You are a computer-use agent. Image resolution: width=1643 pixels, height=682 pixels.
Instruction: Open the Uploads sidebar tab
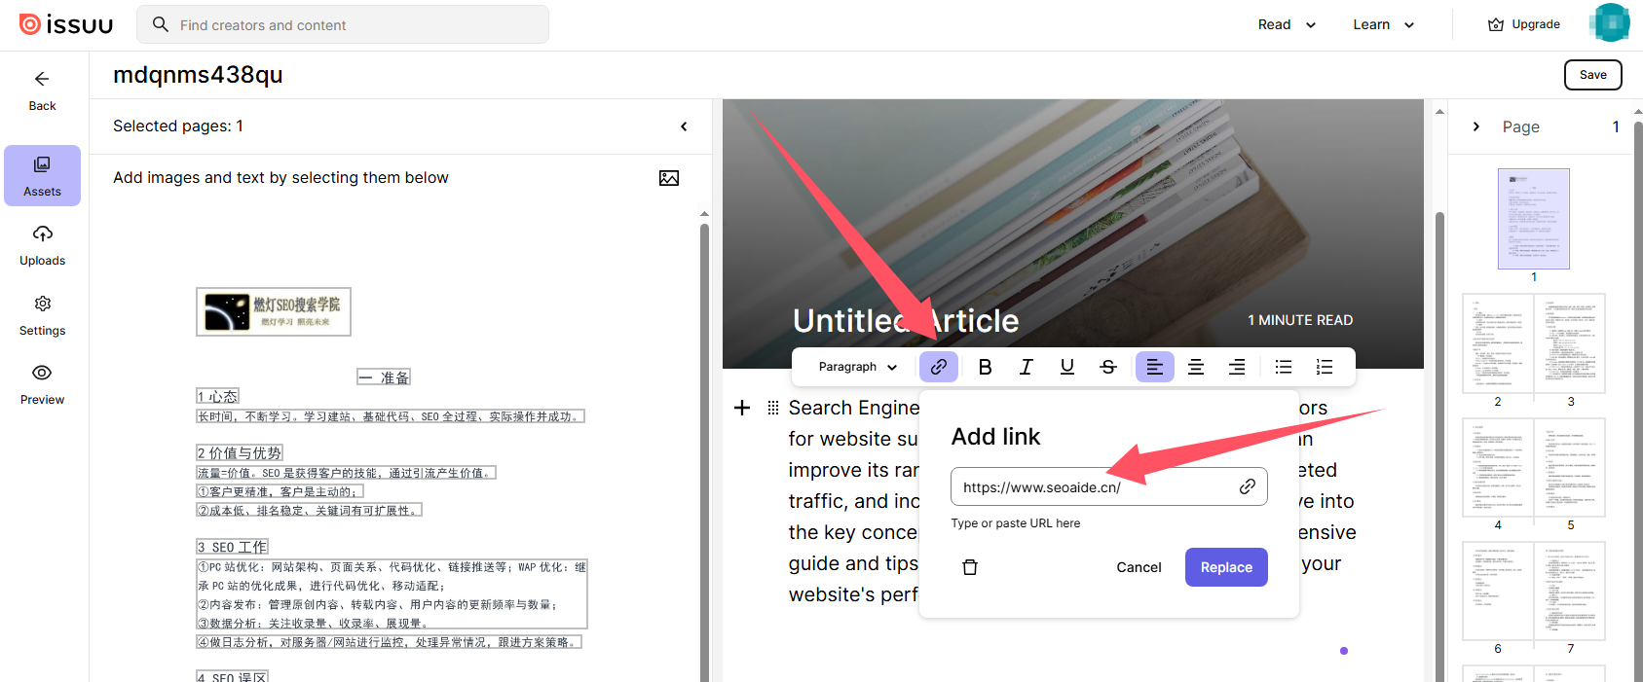(43, 245)
